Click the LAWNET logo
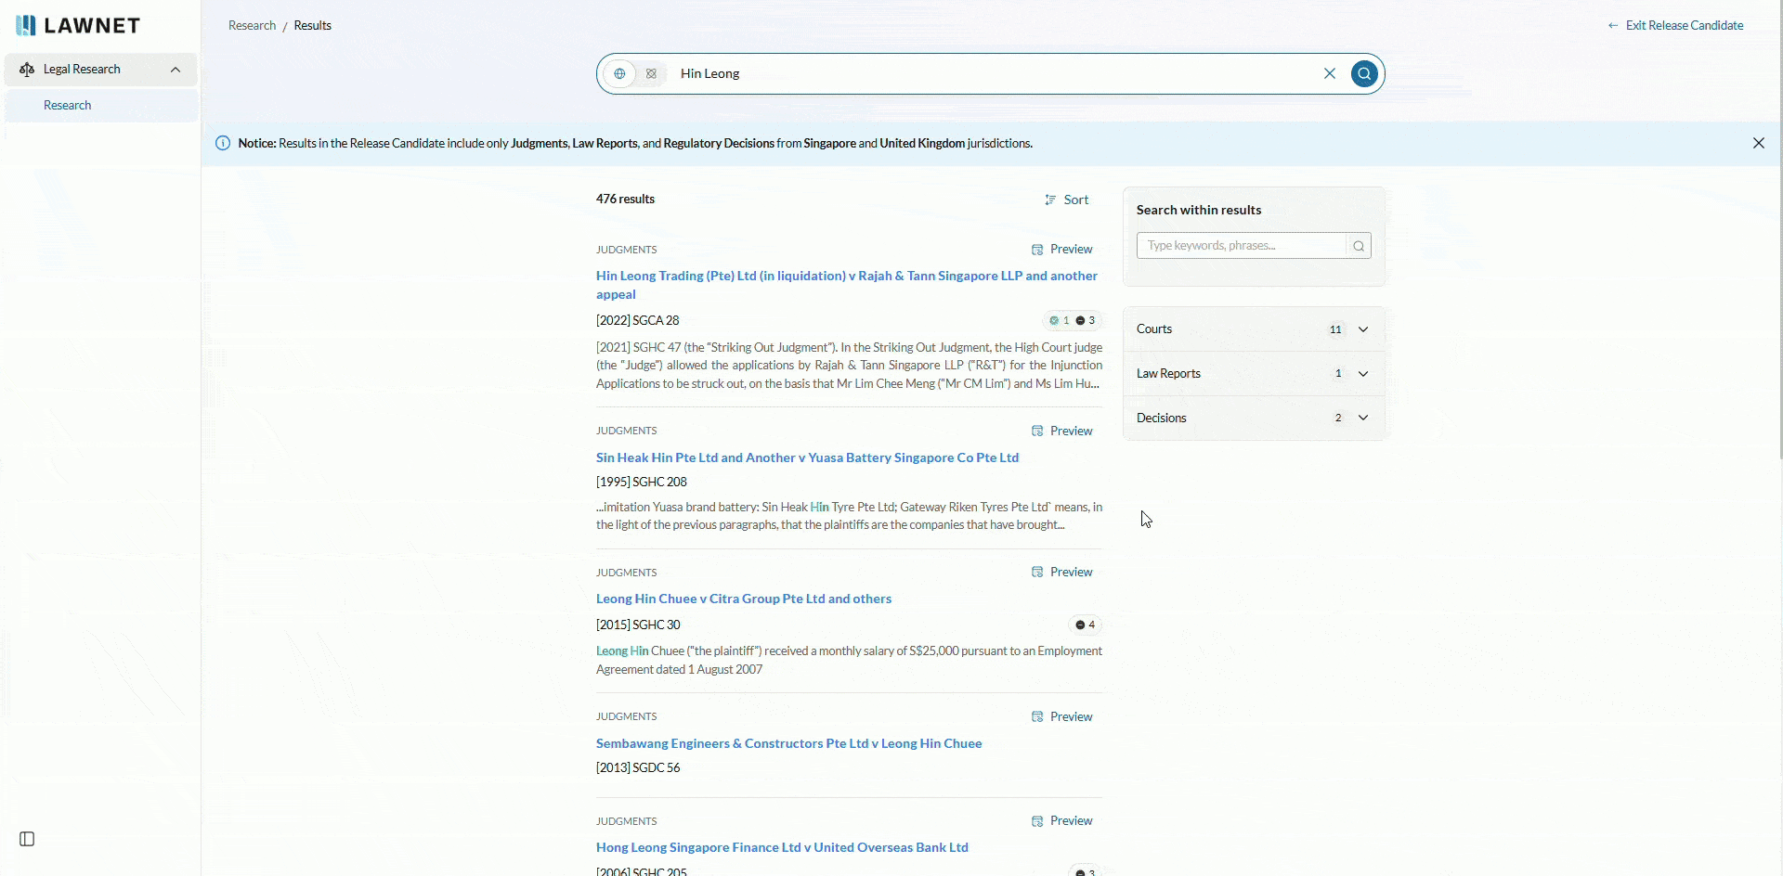Viewport: 1783px width, 876px height. pos(78,25)
